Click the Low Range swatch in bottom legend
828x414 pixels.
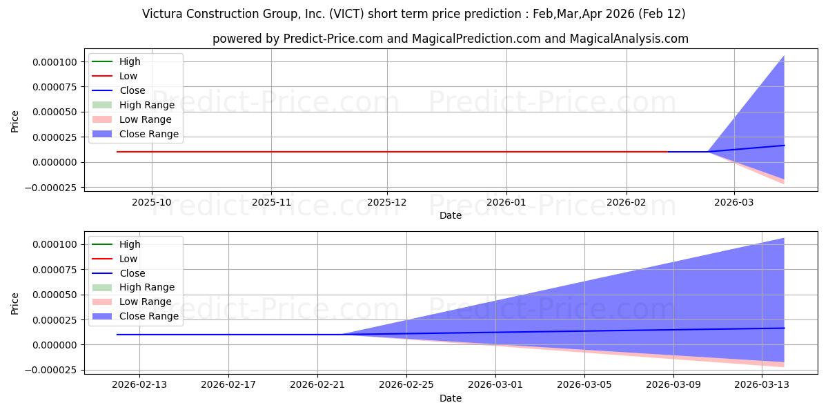102,302
